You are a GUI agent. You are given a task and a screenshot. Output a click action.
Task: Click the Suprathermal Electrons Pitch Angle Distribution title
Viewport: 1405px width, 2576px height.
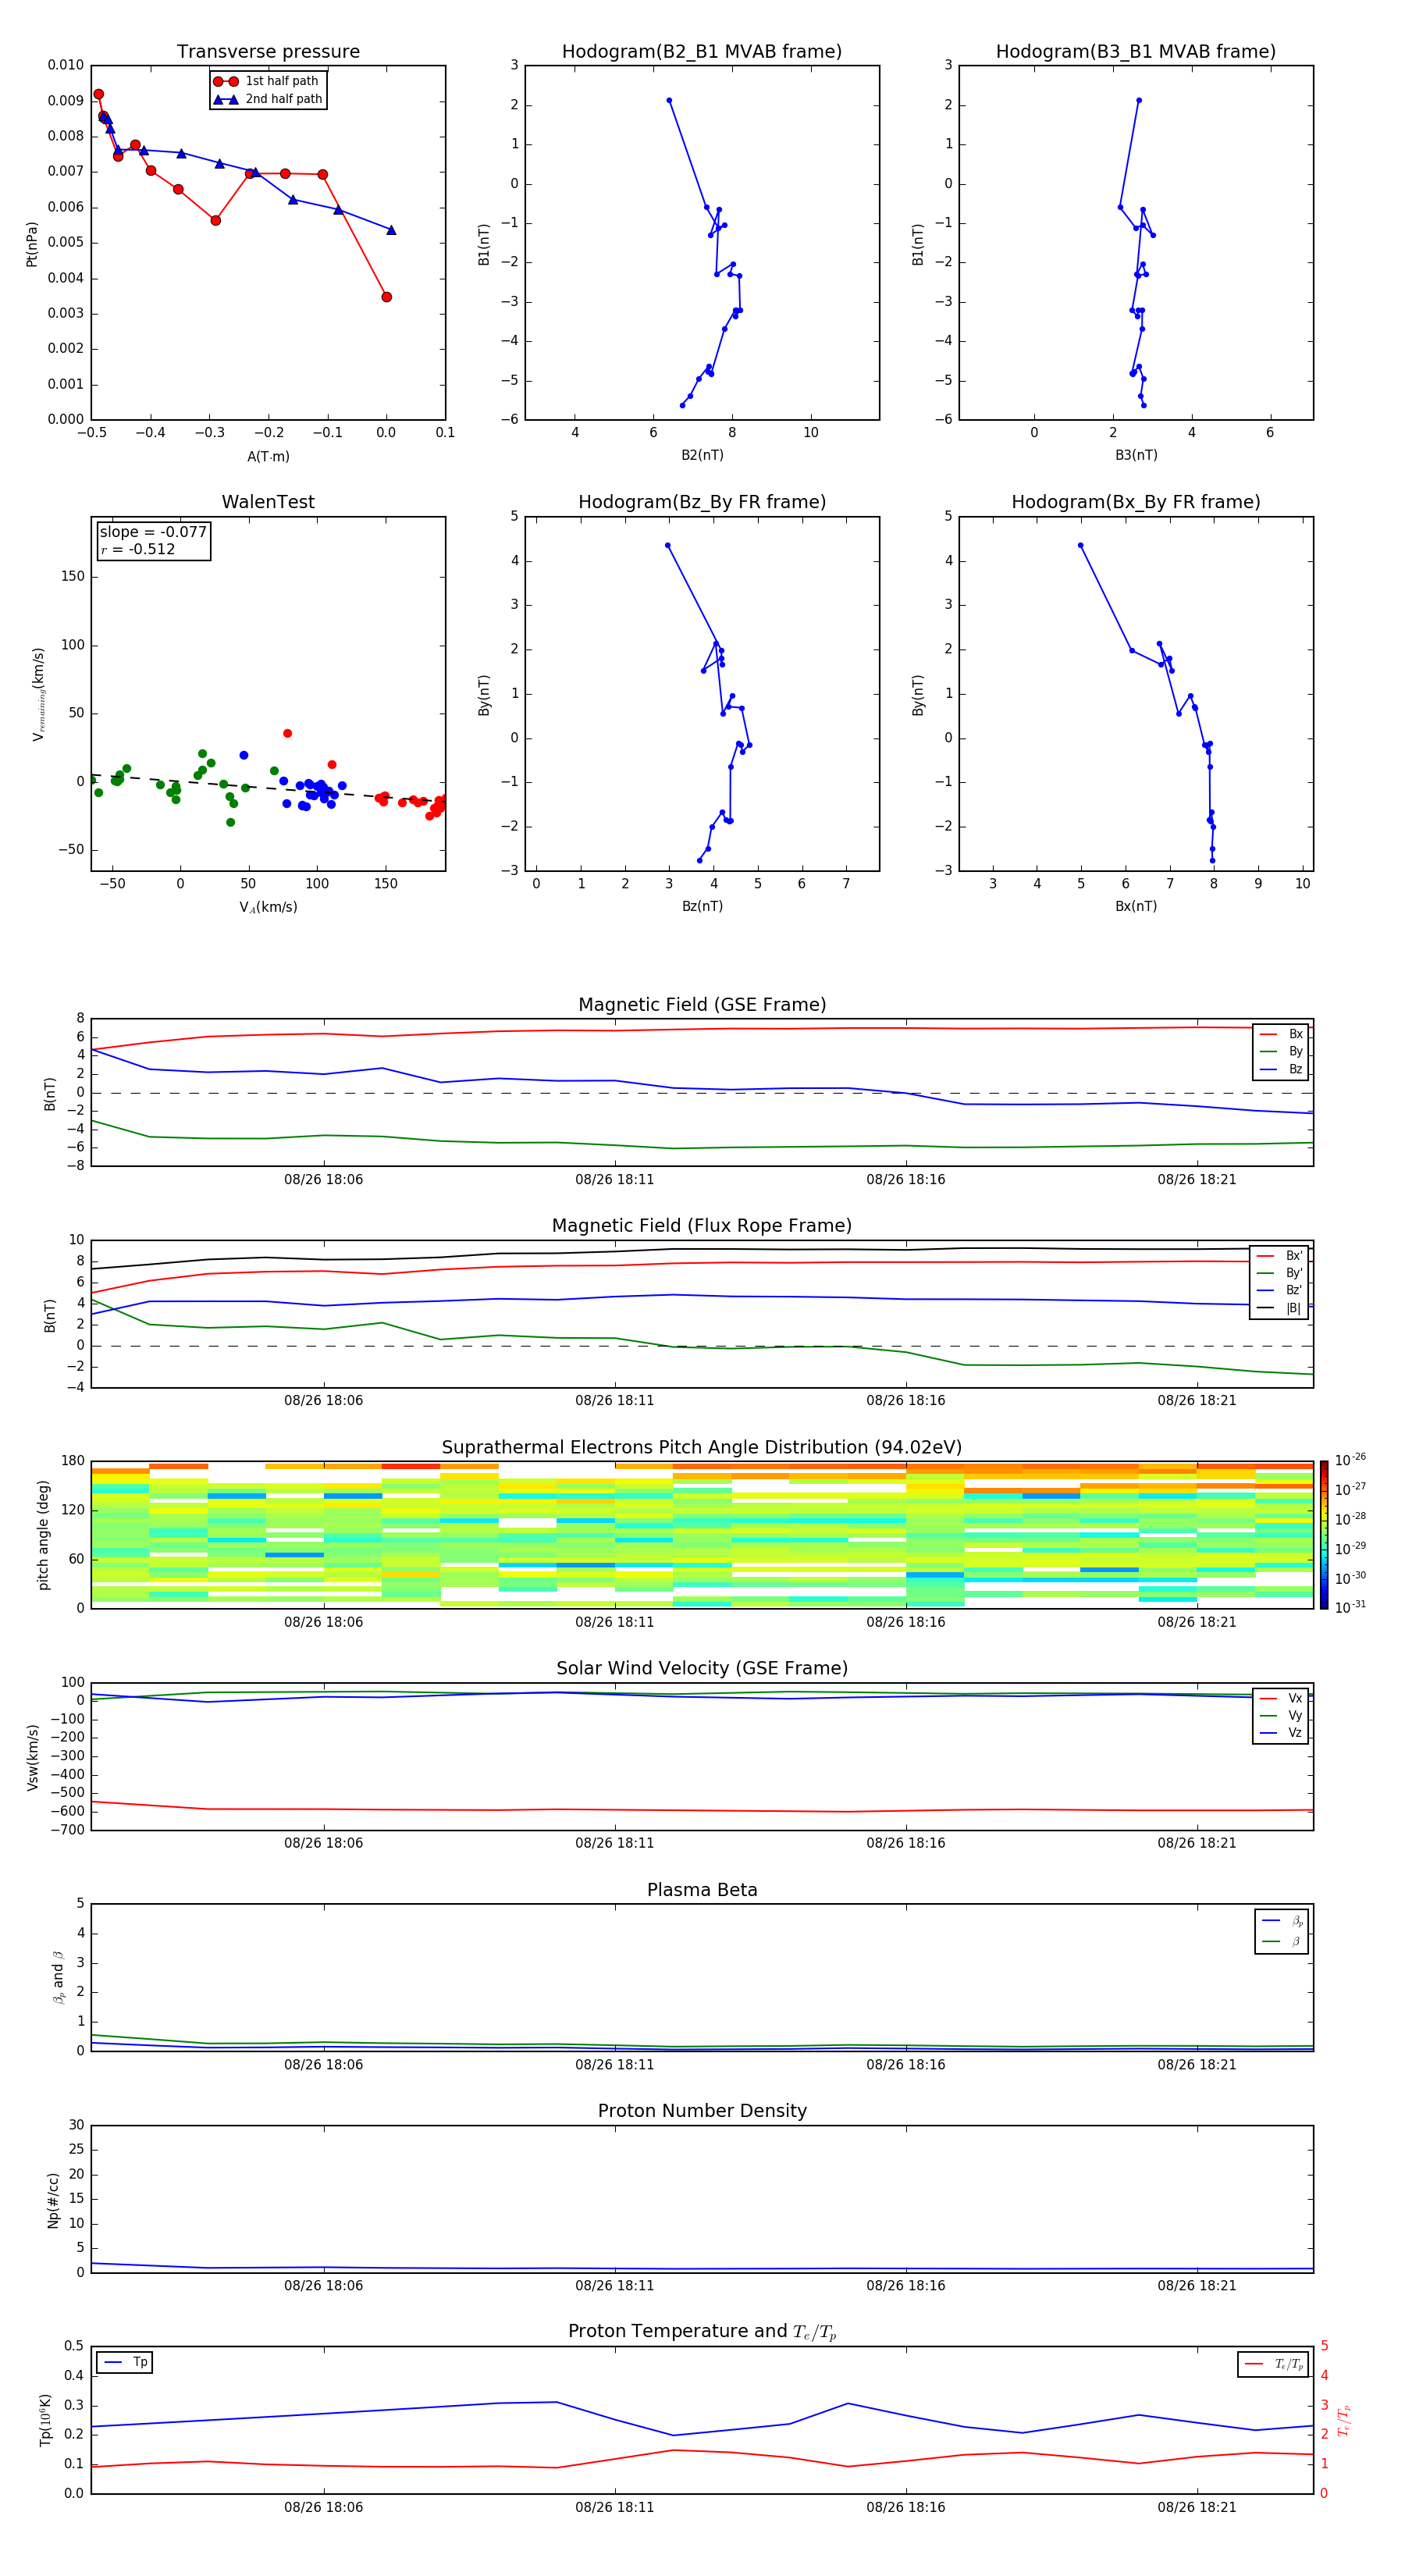coord(702,1447)
